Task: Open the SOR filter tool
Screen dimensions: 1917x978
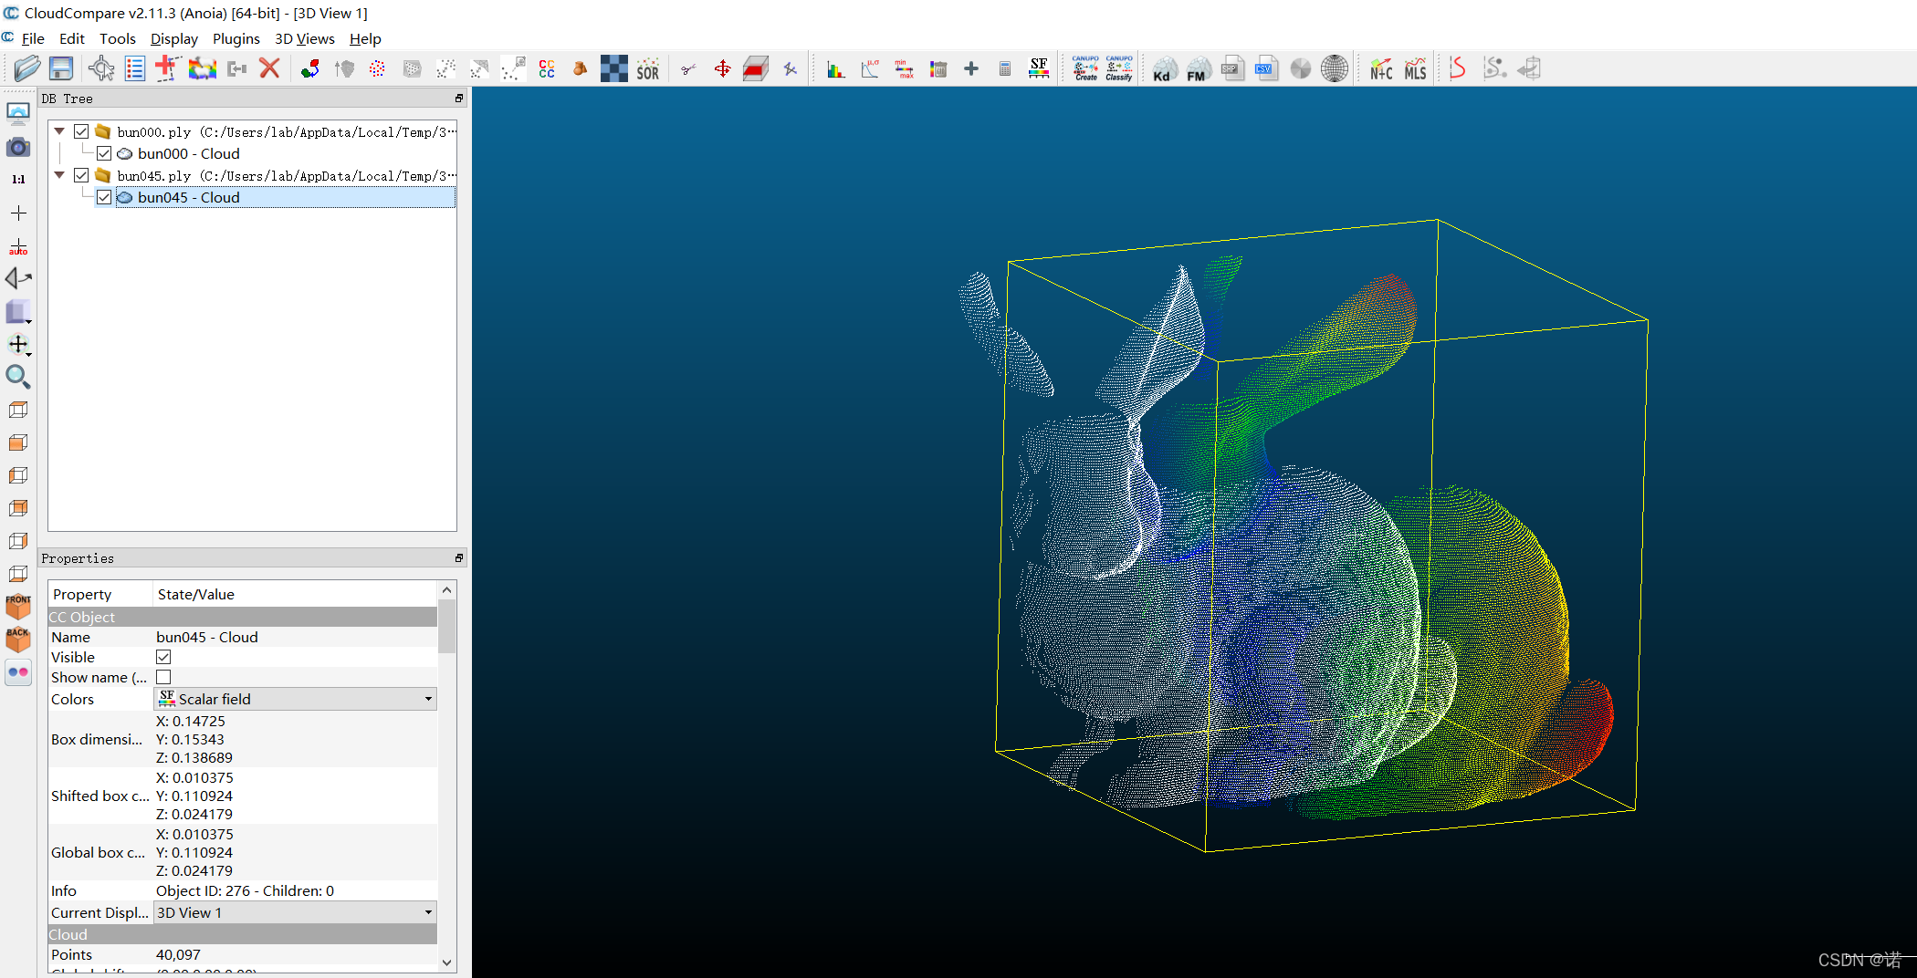Action: coord(648,68)
